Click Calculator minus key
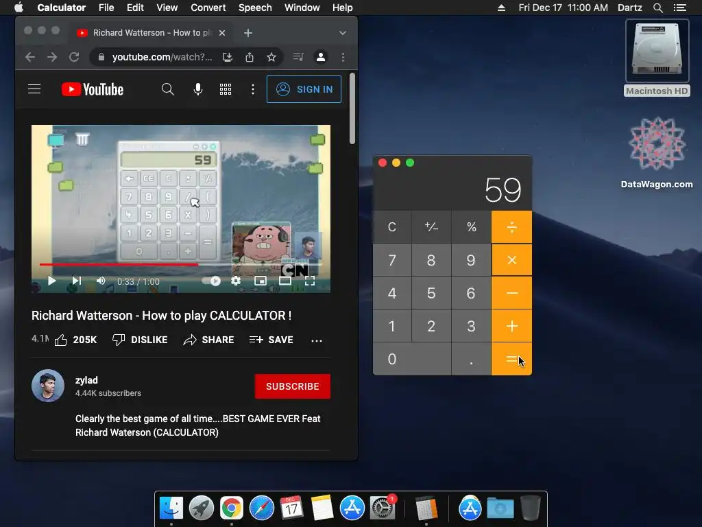Image resolution: width=702 pixels, height=527 pixels. [x=511, y=293]
